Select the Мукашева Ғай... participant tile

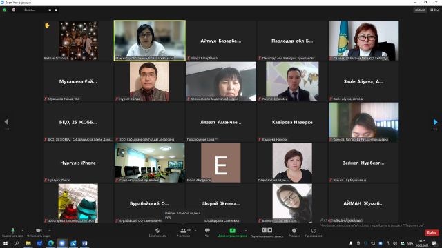pyautogui.click(x=78, y=81)
